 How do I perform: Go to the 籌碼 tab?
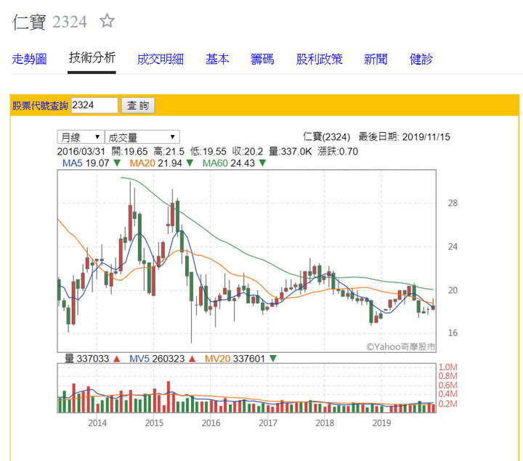pos(262,59)
